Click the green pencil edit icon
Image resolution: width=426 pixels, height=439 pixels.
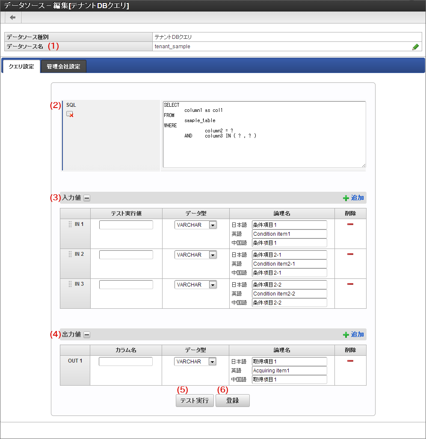tap(415, 47)
